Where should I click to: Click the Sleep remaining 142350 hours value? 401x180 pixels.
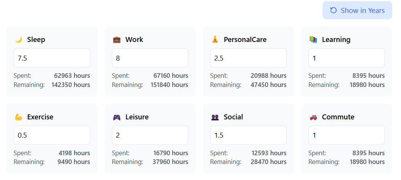pyautogui.click(x=71, y=85)
